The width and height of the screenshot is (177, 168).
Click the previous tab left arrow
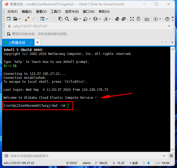pyautogui.click(x=163, y=42)
